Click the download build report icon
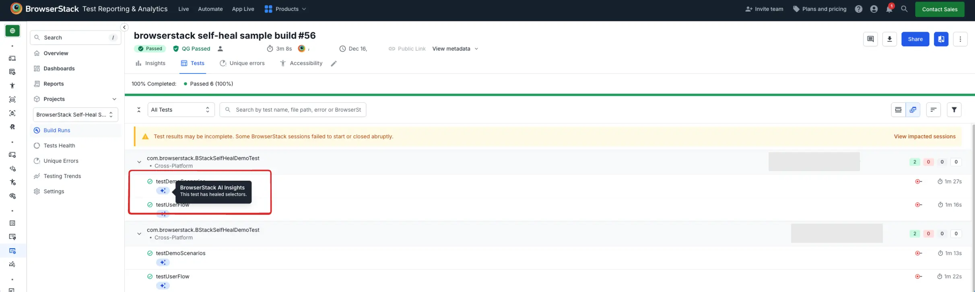 coord(889,39)
